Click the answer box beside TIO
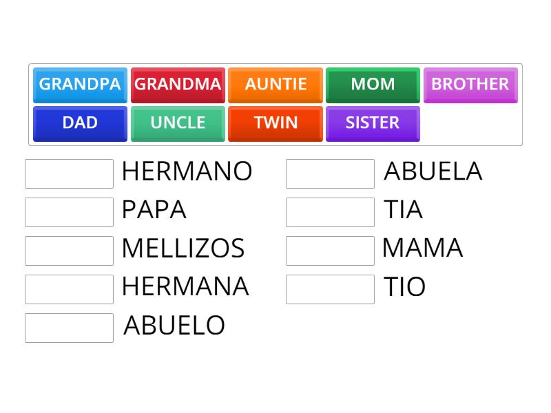 [x=330, y=289]
